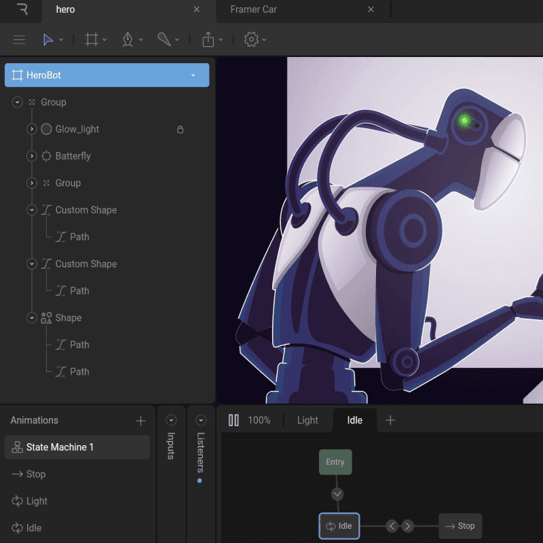Click the Rive logo home icon
This screenshot has height=543, width=543.
(22, 10)
